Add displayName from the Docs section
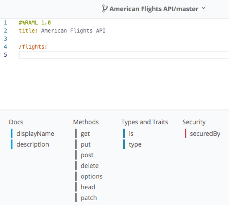Image resolution: width=229 pixels, height=205 pixels. pos(35,133)
